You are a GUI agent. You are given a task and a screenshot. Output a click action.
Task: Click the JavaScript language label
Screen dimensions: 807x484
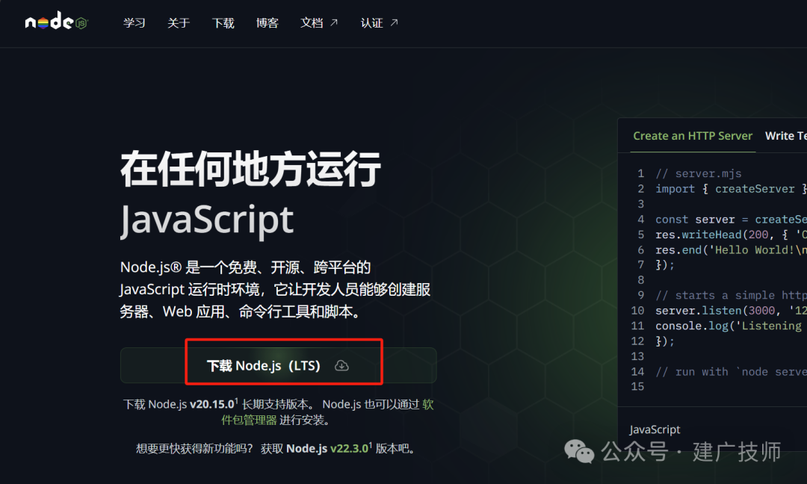655,429
